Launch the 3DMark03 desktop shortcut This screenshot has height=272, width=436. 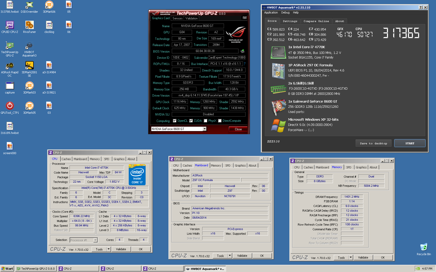29,88
